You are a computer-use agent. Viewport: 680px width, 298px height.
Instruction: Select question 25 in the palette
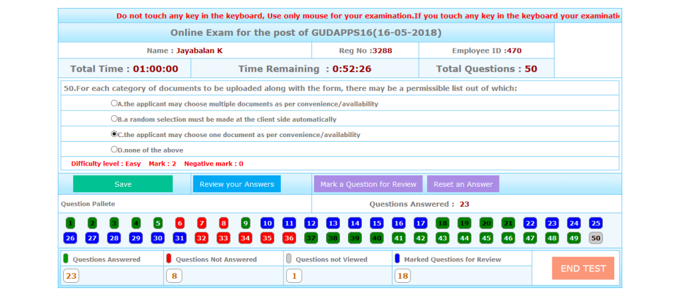coord(596,223)
